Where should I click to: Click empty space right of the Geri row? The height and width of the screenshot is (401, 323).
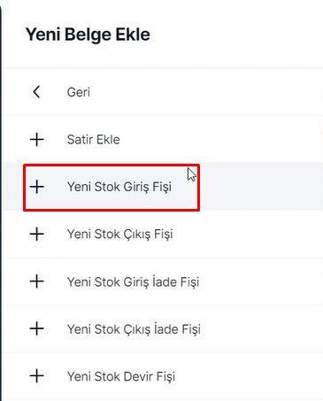coord(206,92)
